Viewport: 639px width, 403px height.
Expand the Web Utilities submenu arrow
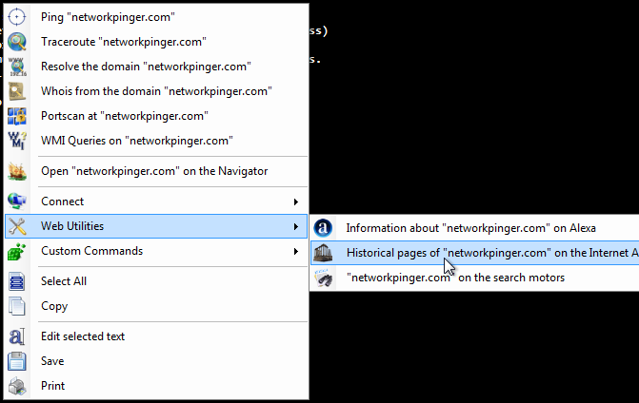[x=296, y=226]
